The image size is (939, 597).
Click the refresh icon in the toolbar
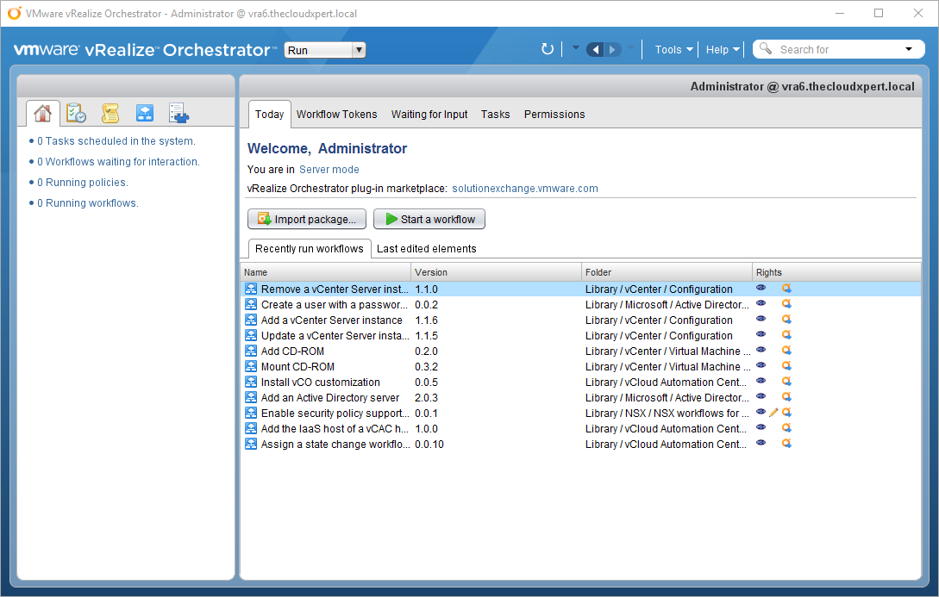point(548,49)
